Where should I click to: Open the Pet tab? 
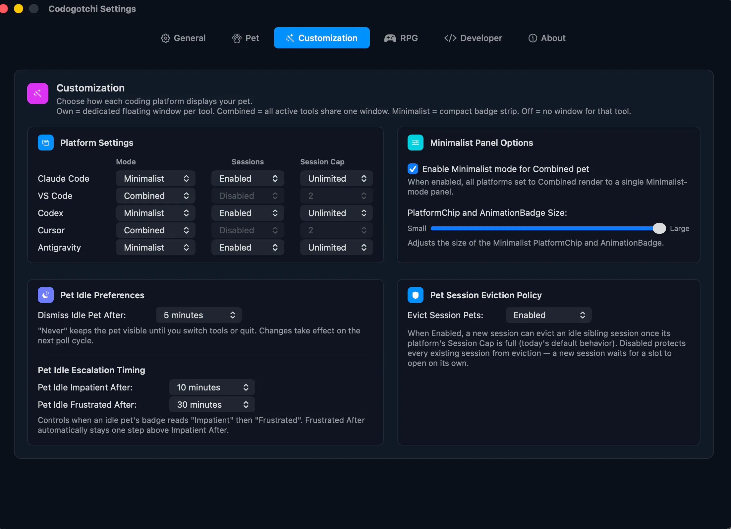[x=246, y=38]
